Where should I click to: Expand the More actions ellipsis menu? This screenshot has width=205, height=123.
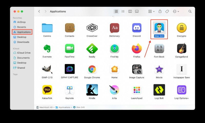(176, 11)
